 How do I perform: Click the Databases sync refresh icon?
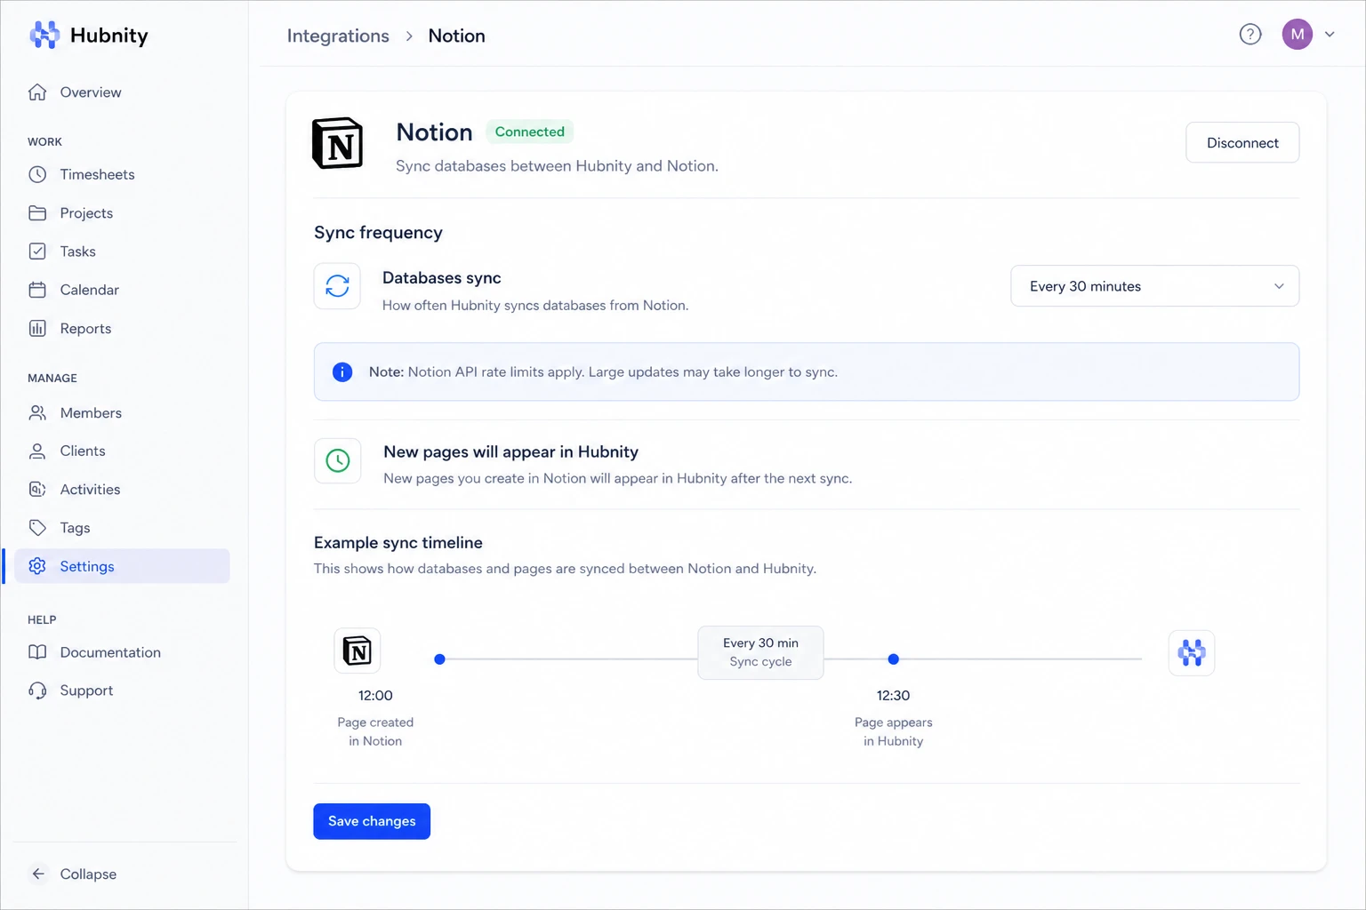[x=337, y=286]
